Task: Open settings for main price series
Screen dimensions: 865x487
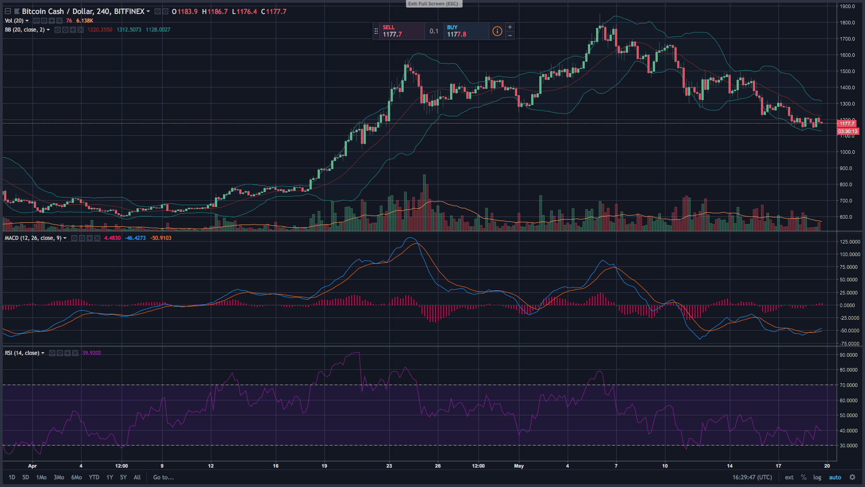Action: click(165, 11)
